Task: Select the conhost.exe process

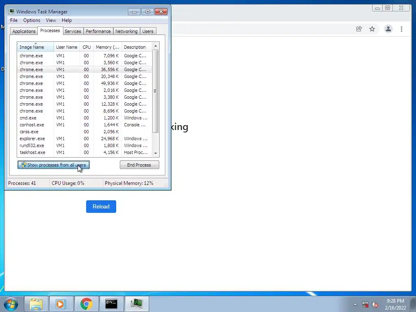Action: pyautogui.click(x=84, y=125)
